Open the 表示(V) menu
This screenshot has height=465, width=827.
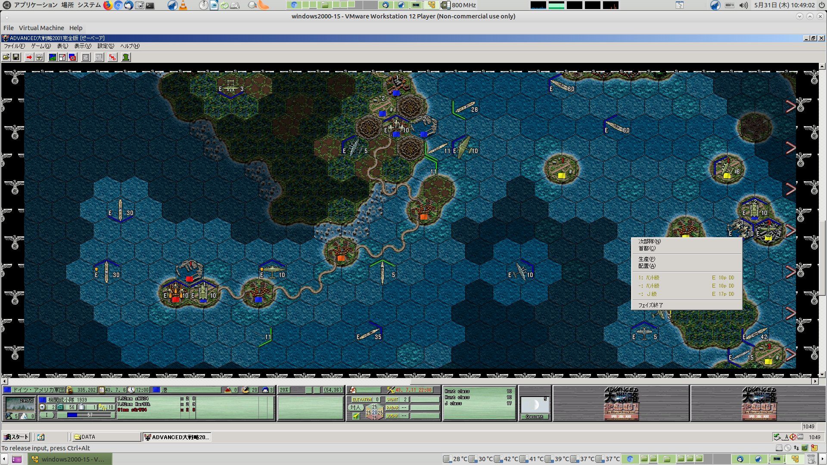83,46
